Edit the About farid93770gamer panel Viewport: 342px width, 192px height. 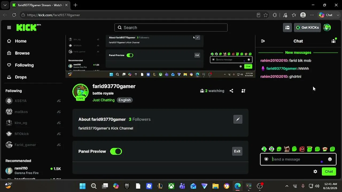238,119
